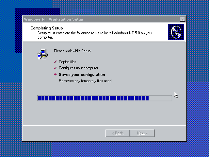Click the checkmark beside Copies files

click(55, 62)
